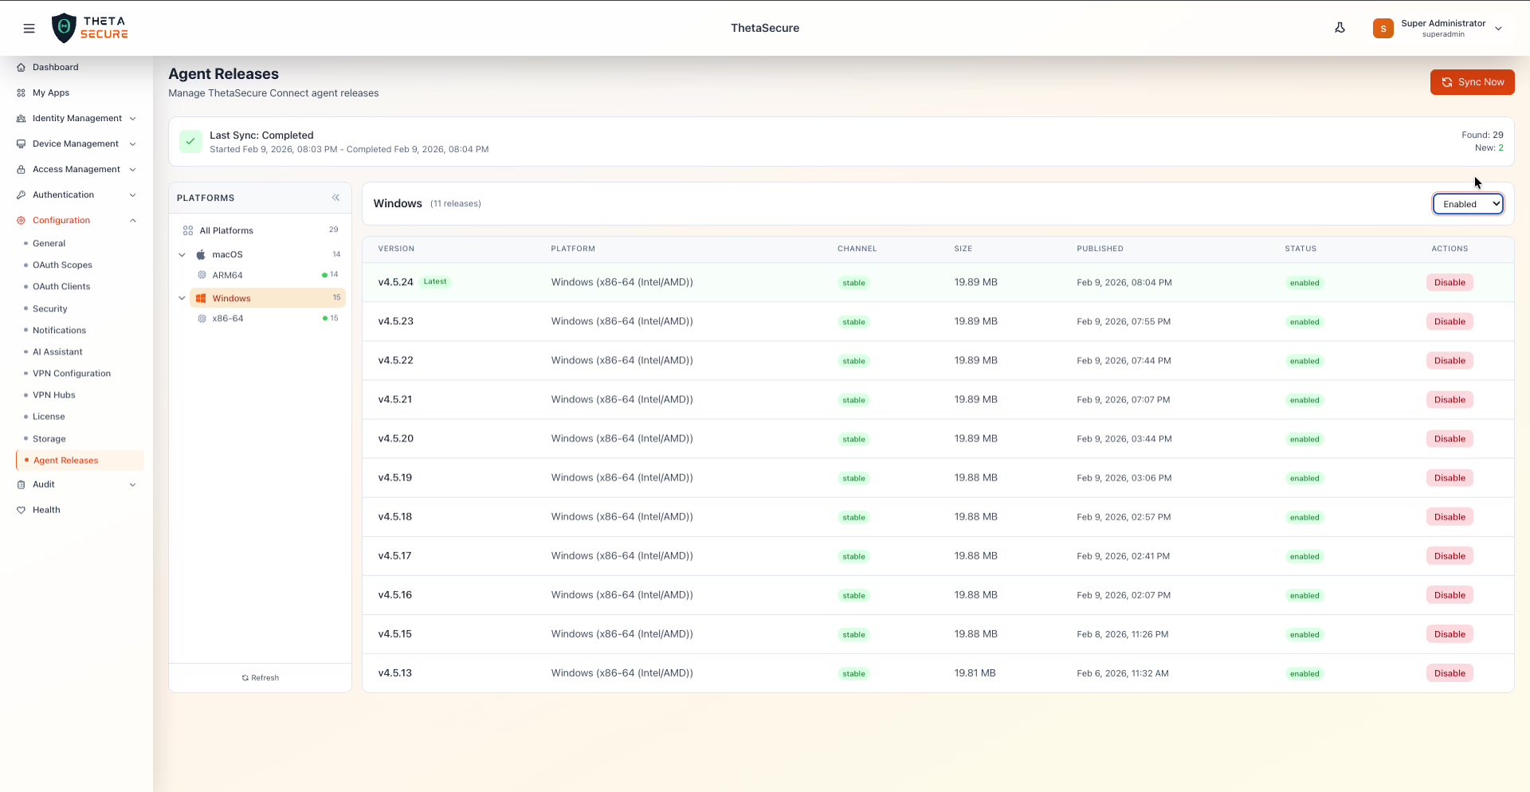Click the Sync Now button
The height and width of the screenshot is (792, 1530).
click(1472, 82)
